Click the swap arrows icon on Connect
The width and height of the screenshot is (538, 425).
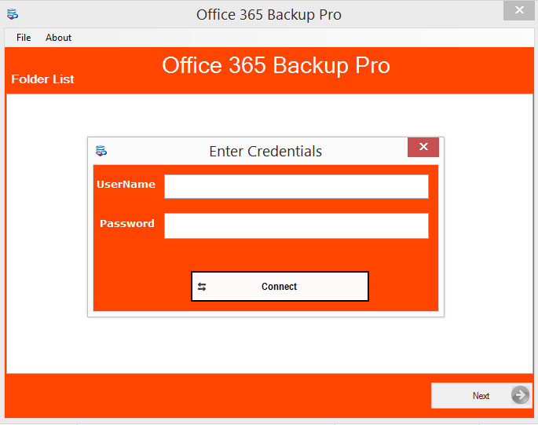tap(202, 287)
